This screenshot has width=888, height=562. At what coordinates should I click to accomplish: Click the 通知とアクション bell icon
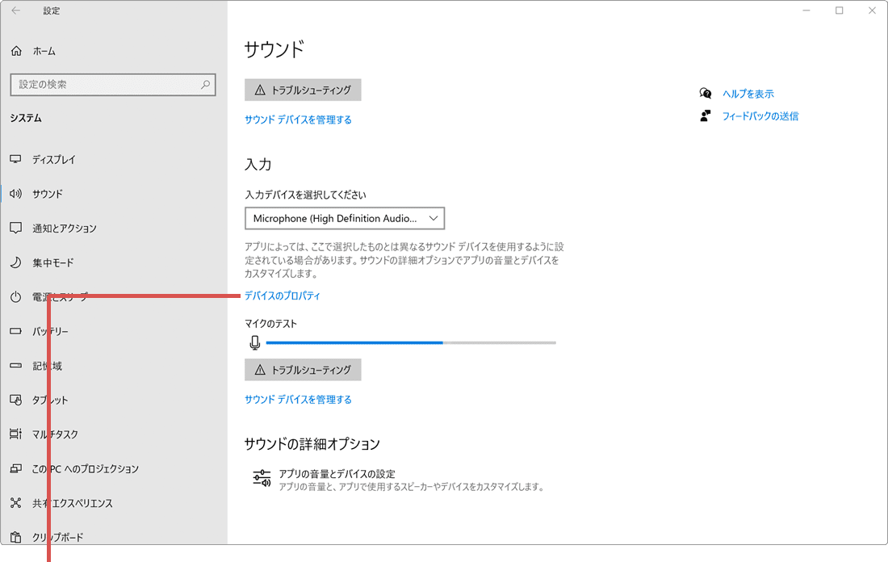pos(15,228)
